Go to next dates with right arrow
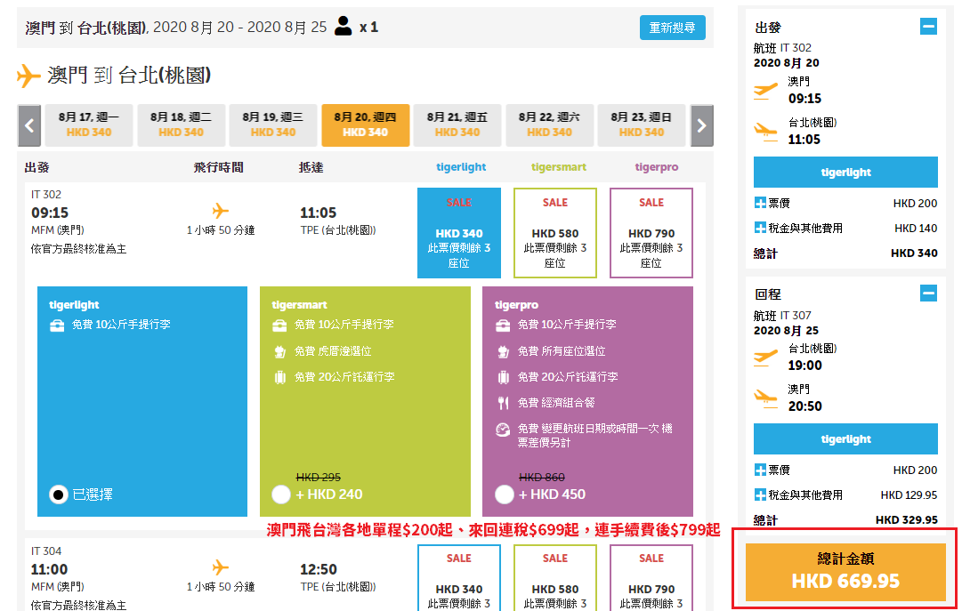This screenshot has width=962, height=611. (x=702, y=125)
